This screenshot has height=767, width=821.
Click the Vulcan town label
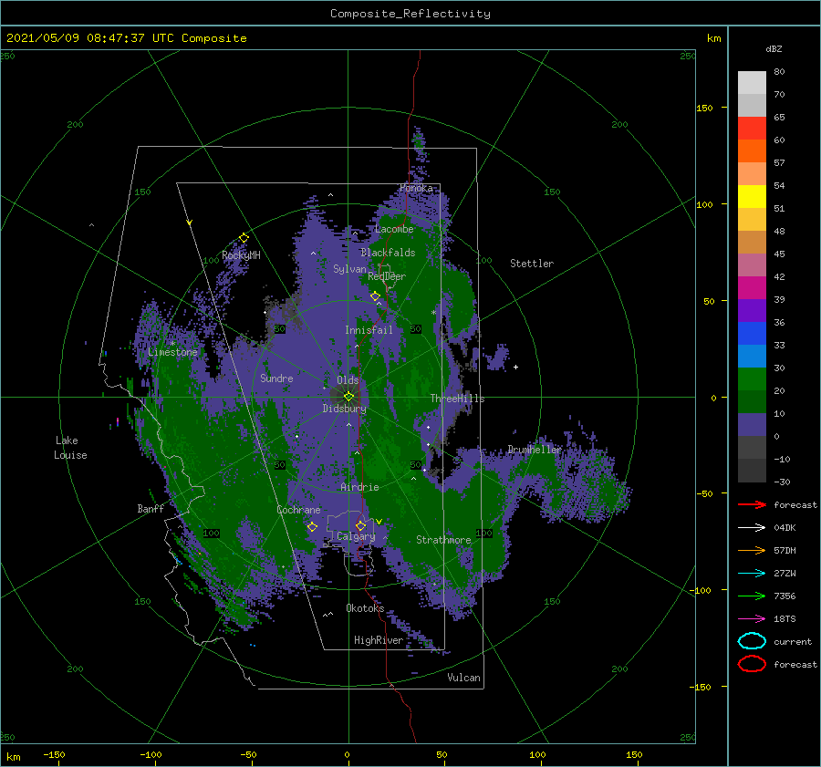[463, 678]
